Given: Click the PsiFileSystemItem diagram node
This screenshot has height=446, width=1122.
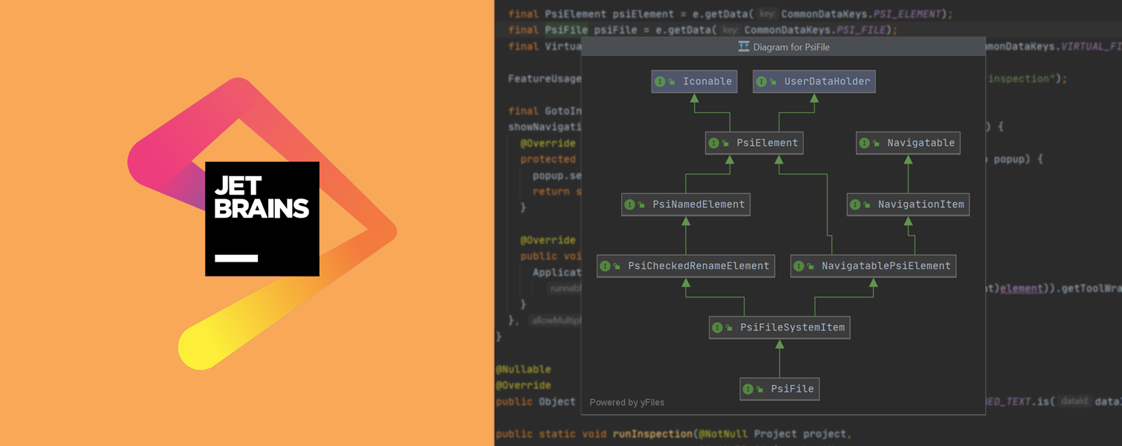Looking at the screenshot, I should click(779, 327).
